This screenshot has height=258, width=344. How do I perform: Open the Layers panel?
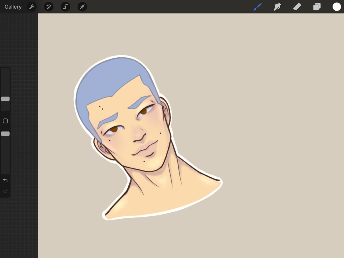click(x=317, y=7)
